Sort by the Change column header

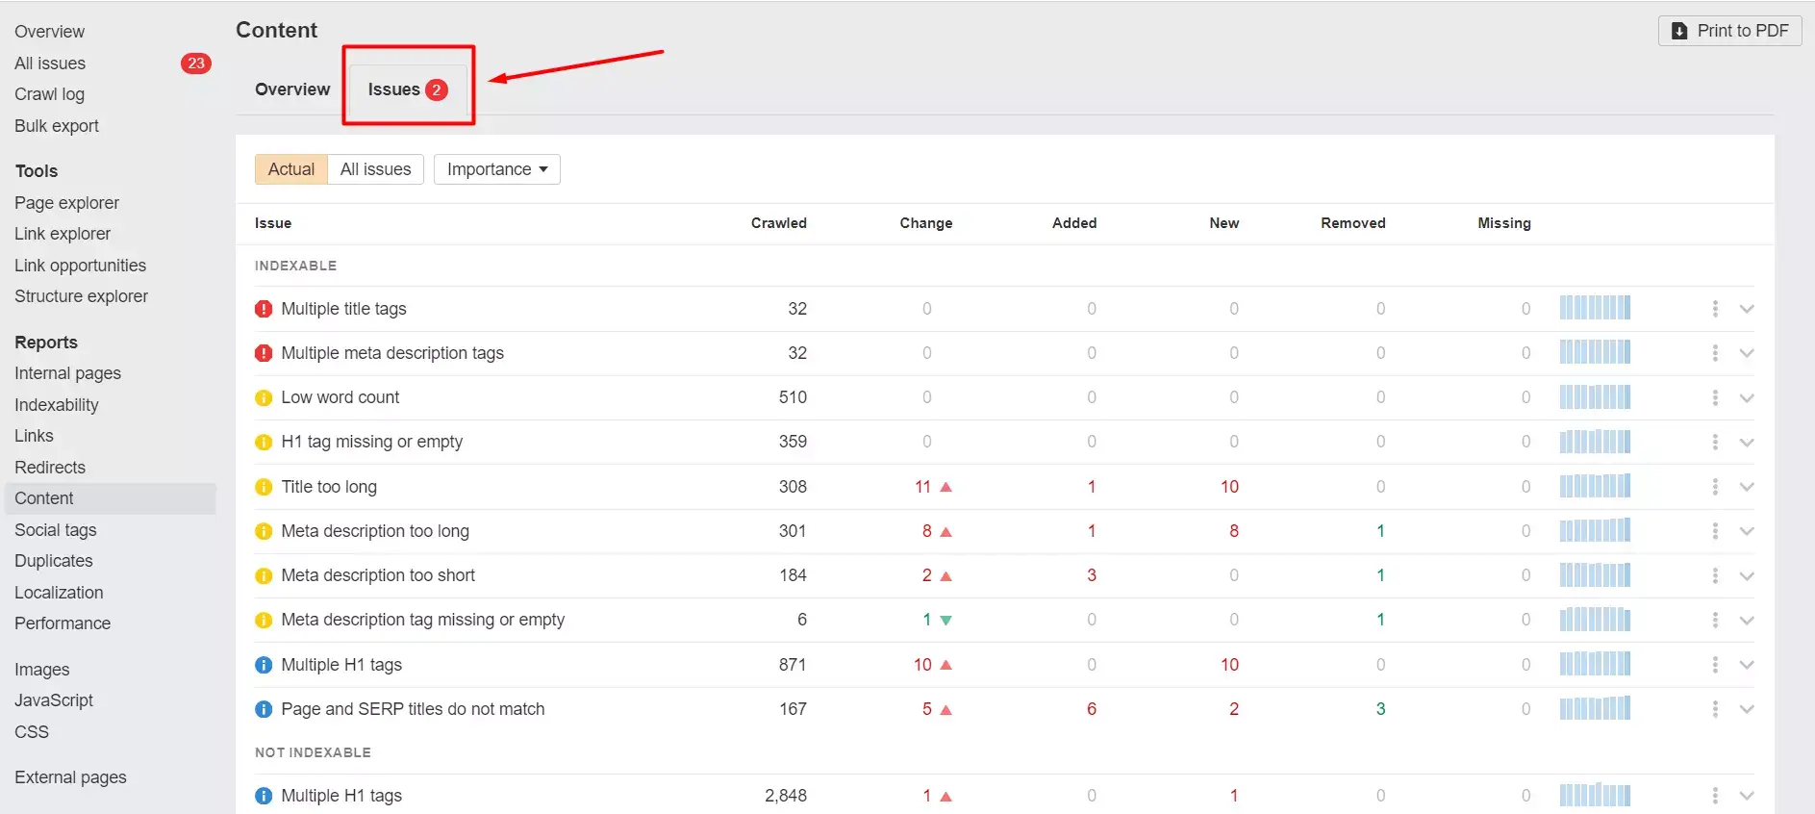[926, 223]
